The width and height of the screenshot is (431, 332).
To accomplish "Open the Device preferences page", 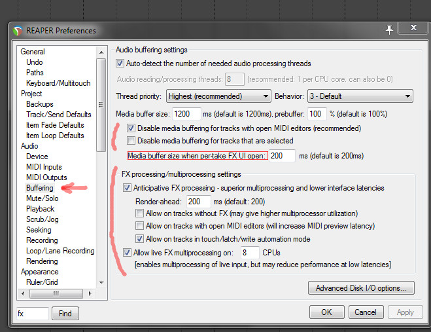I will point(37,156).
